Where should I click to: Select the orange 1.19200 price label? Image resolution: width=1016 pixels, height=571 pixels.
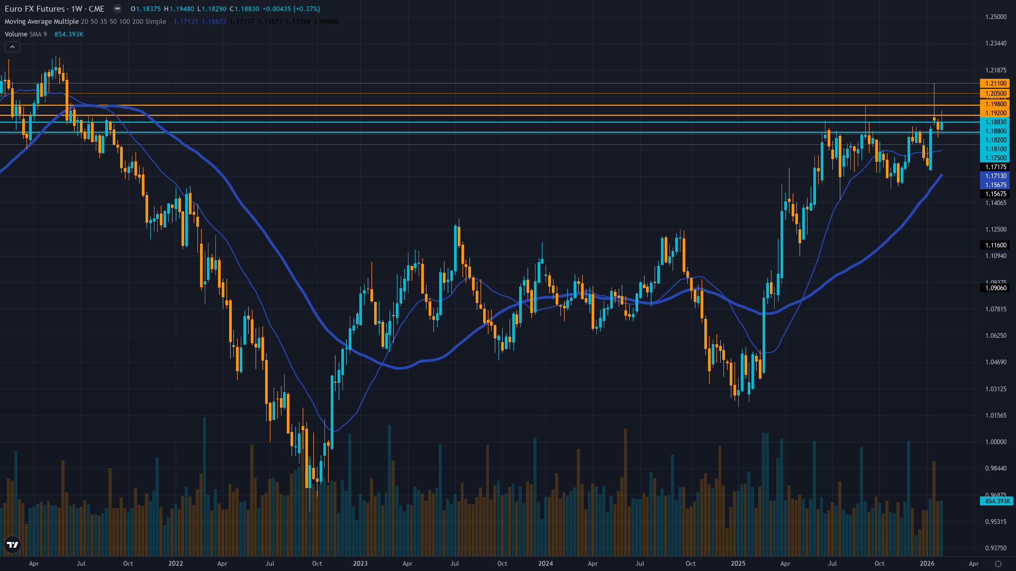tap(995, 113)
